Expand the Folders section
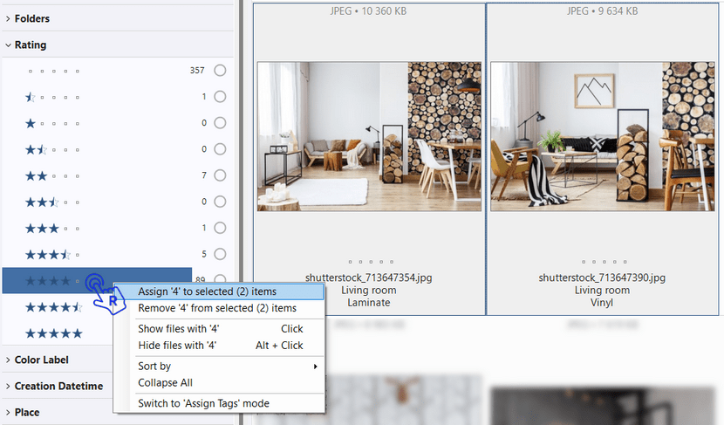 [32, 18]
